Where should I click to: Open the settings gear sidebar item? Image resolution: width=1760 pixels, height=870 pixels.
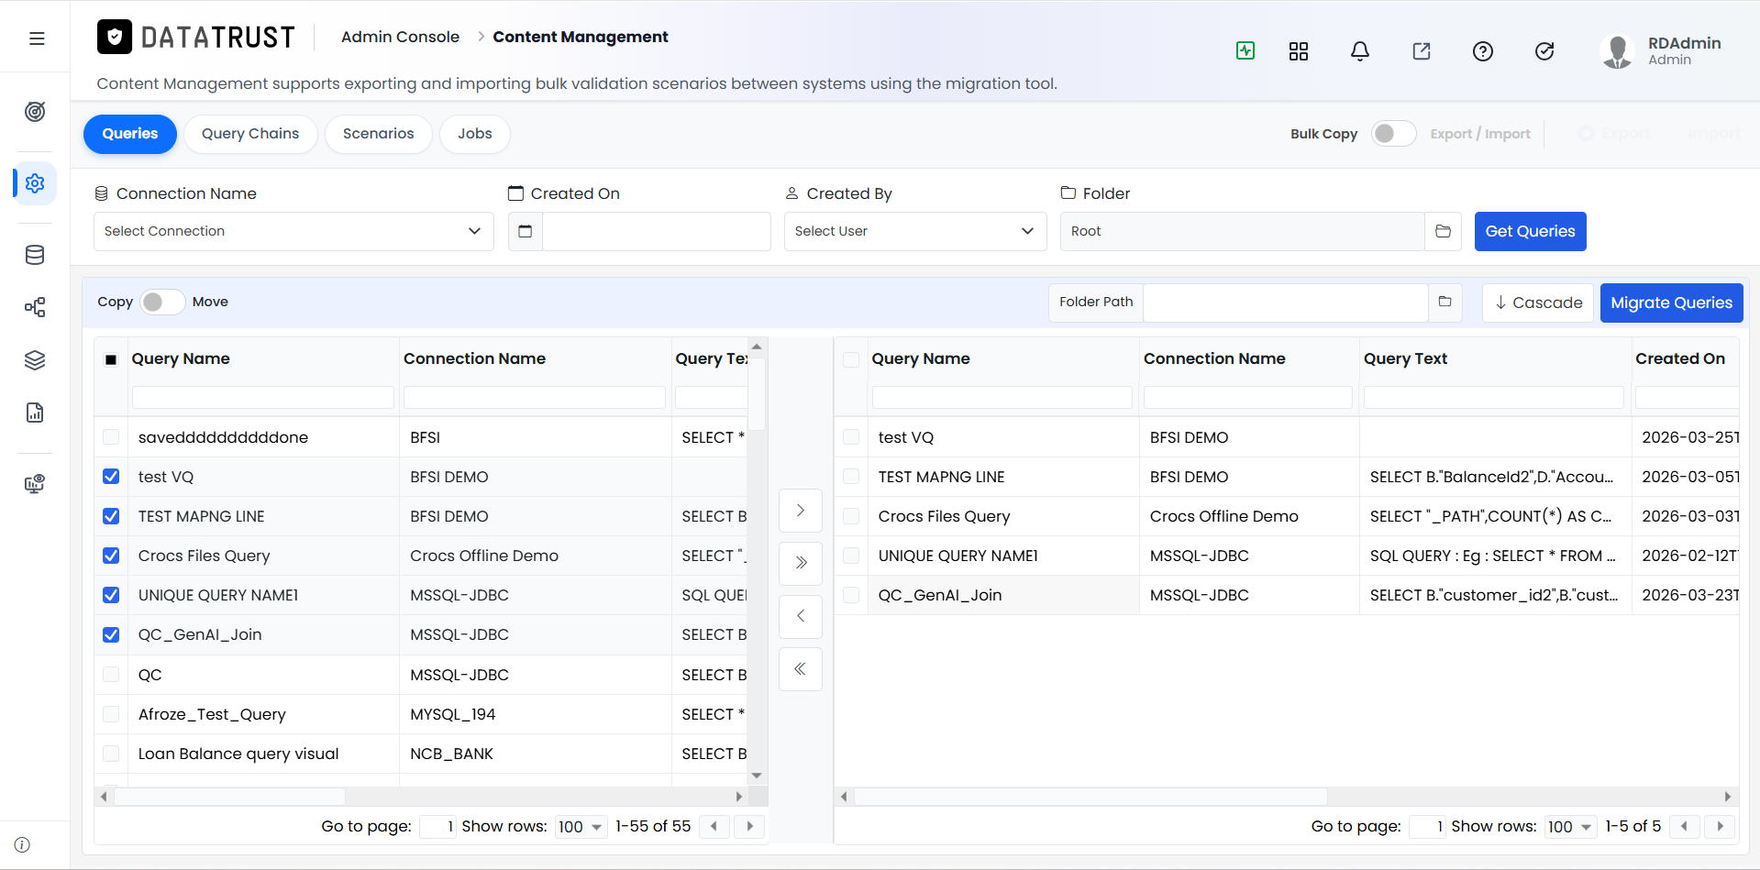(x=35, y=183)
